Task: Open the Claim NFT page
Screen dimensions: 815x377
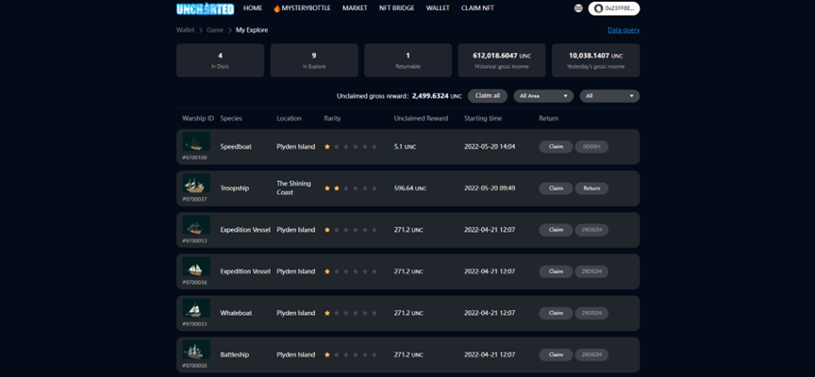Action: [479, 8]
